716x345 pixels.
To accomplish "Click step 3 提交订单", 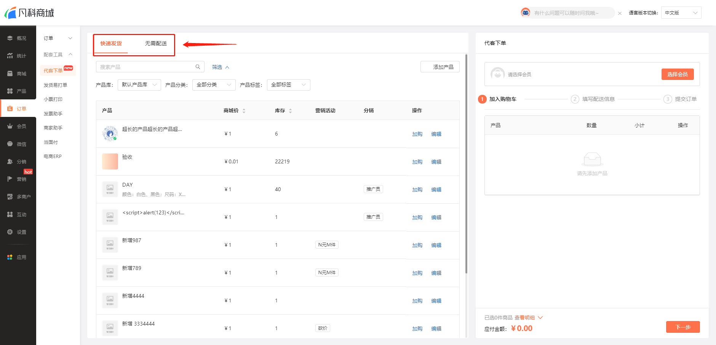I will 680,99.
